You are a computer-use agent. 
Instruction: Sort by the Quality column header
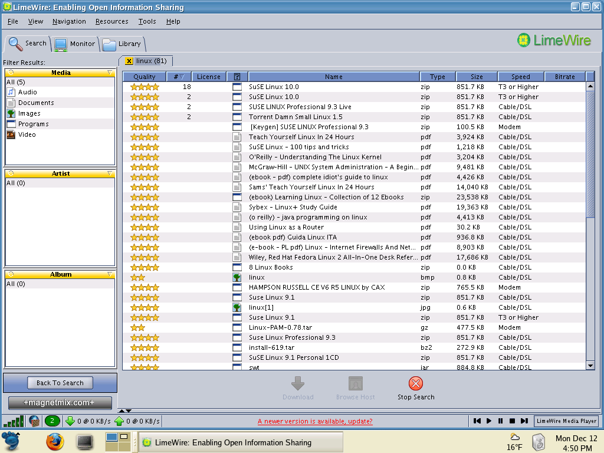click(x=145, y=77)
